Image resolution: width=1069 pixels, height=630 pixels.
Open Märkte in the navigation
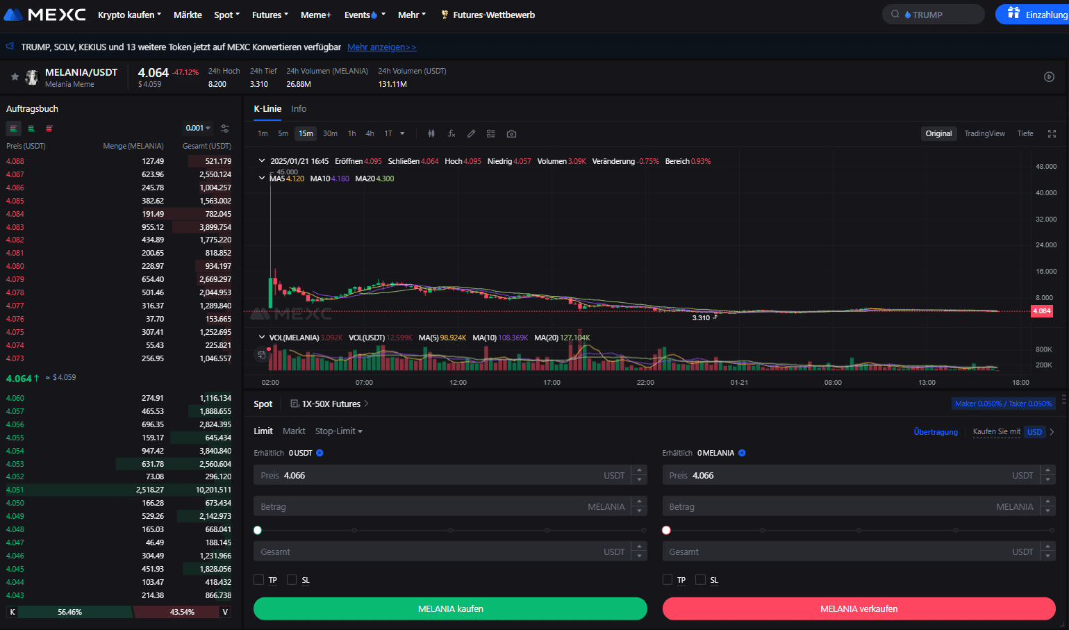(x=188, y=15)
